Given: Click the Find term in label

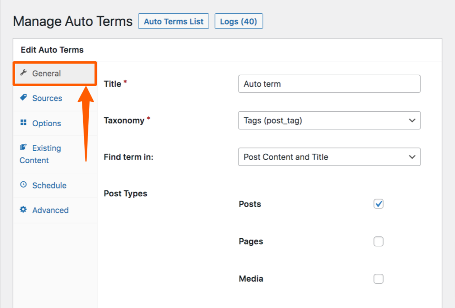Looking at the screenshot, I should pyautogui.click(x=128, y=157).
